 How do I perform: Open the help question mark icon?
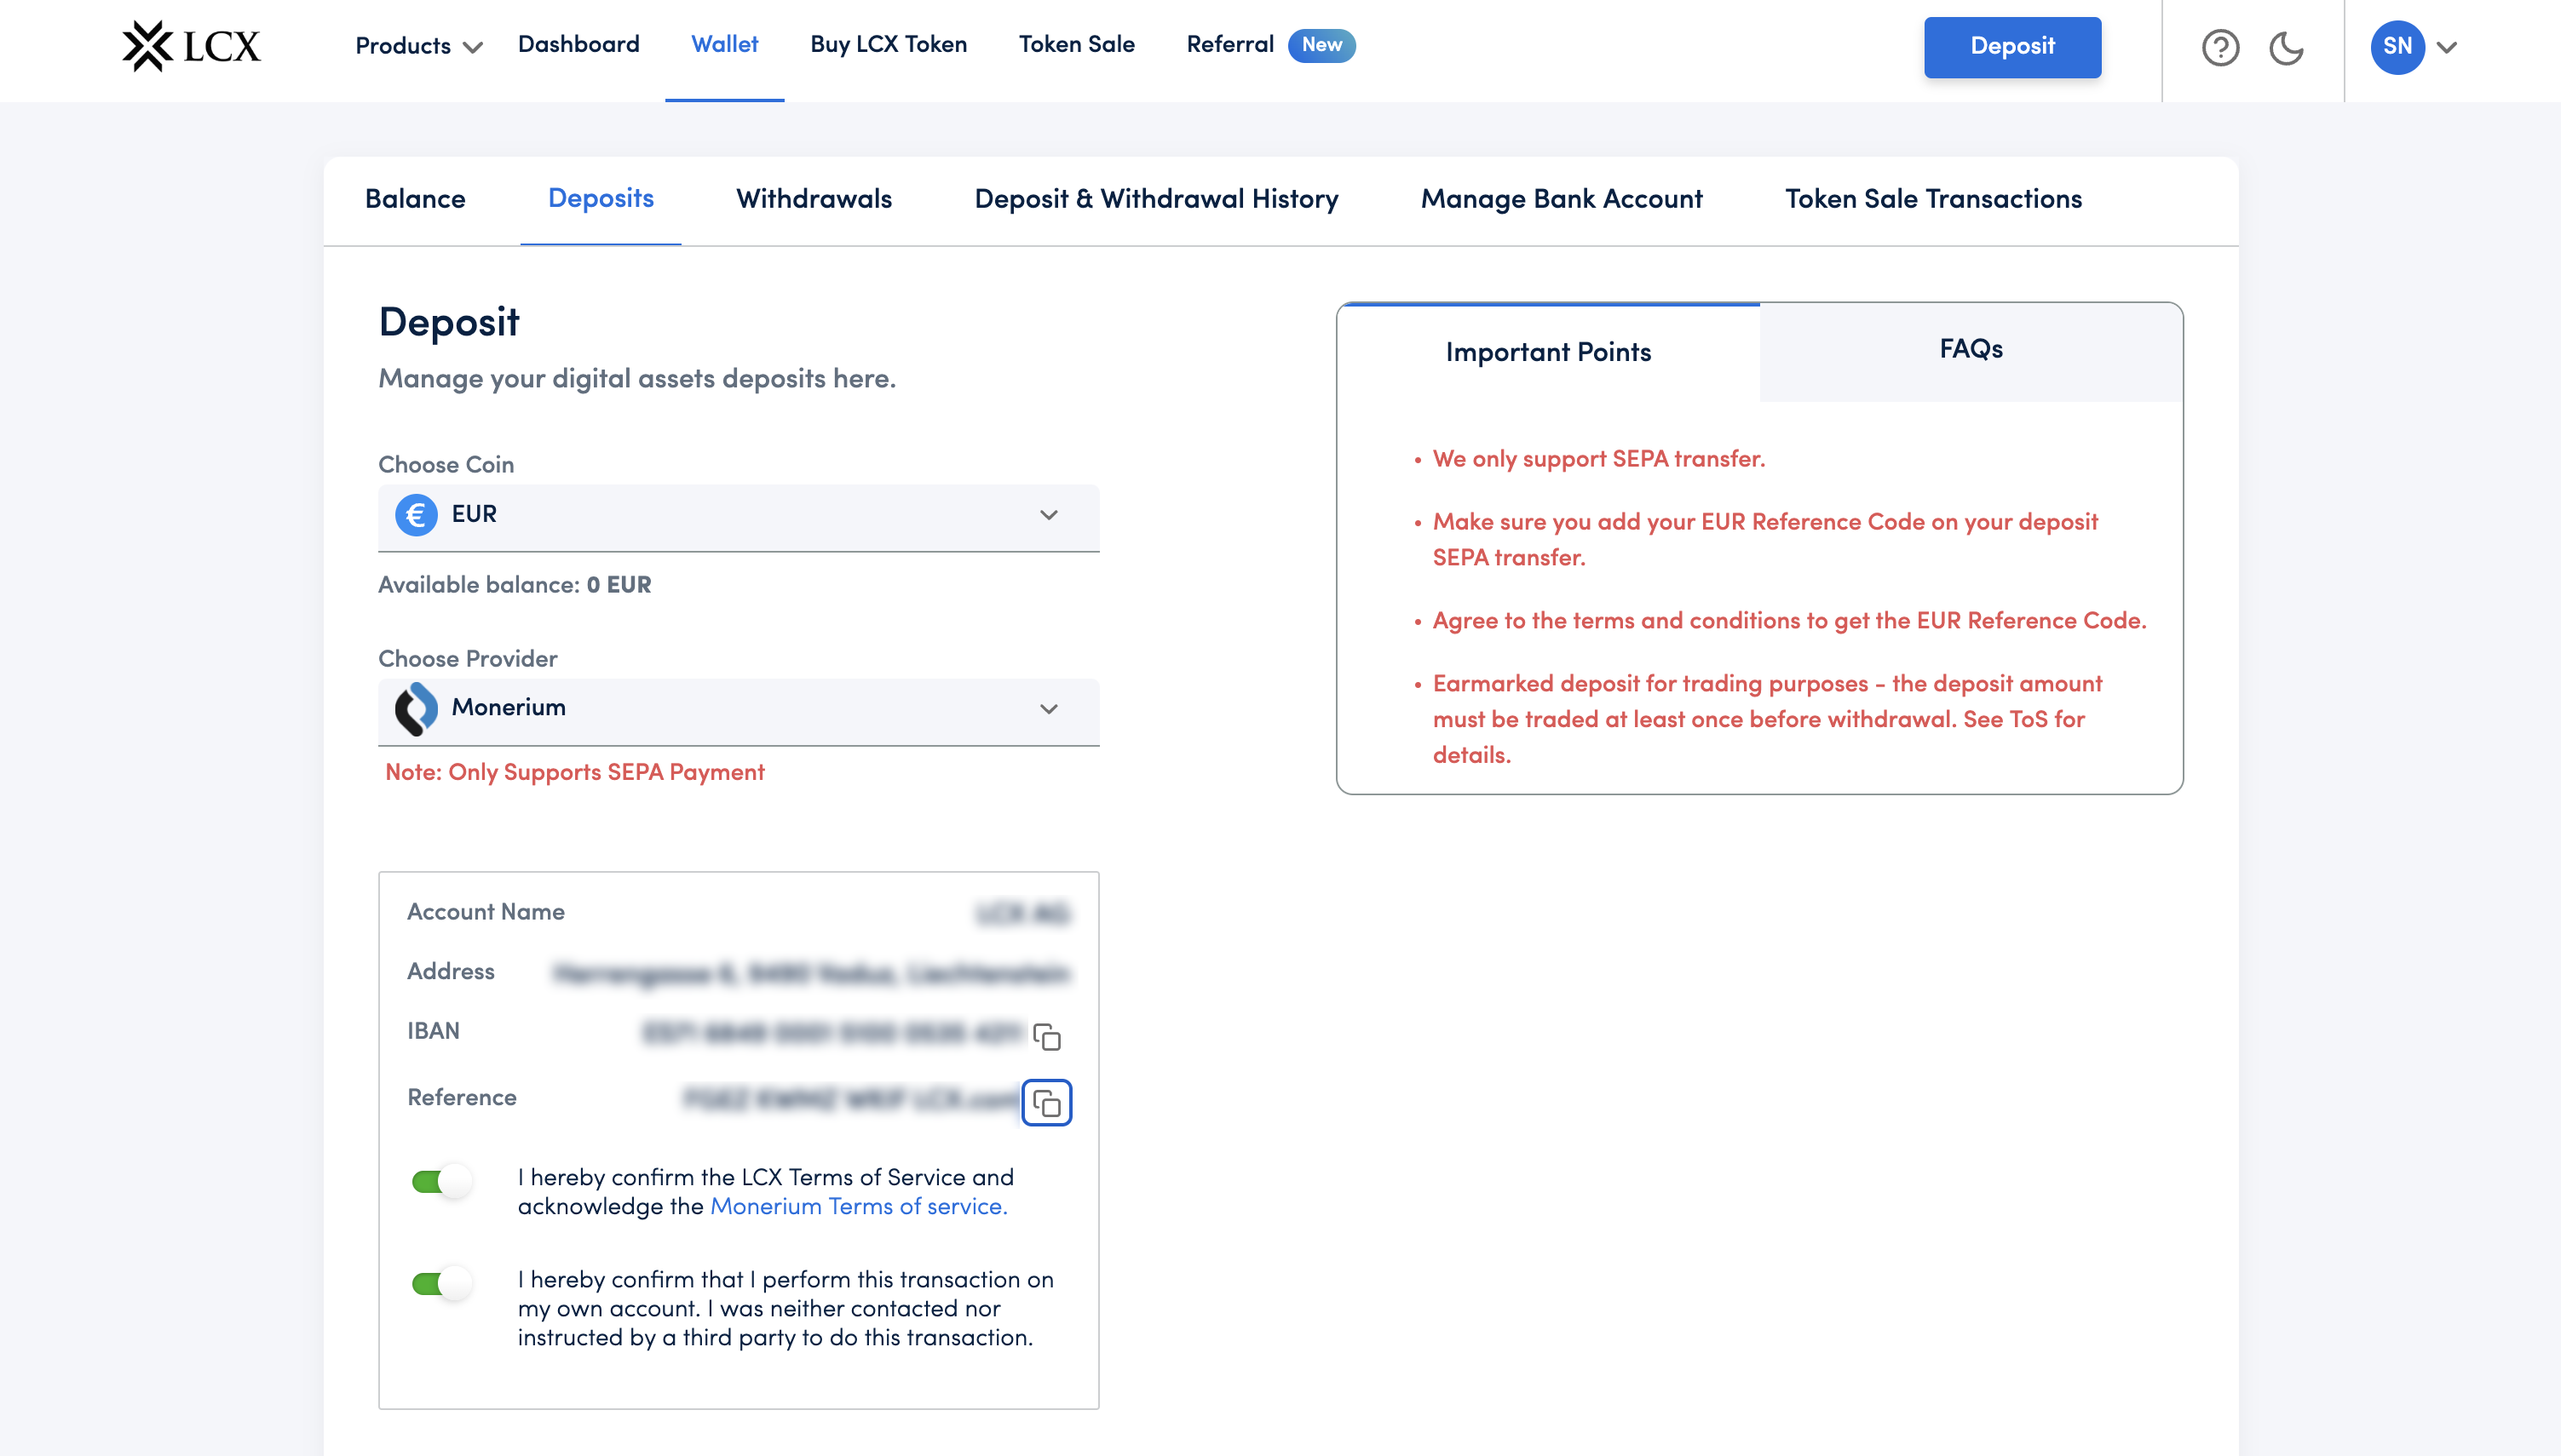click(x=2220, y=47)
